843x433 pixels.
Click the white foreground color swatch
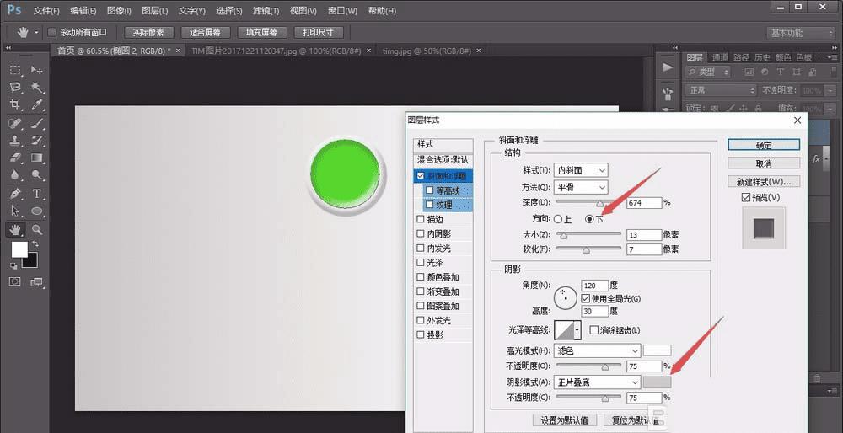(19, 249)
